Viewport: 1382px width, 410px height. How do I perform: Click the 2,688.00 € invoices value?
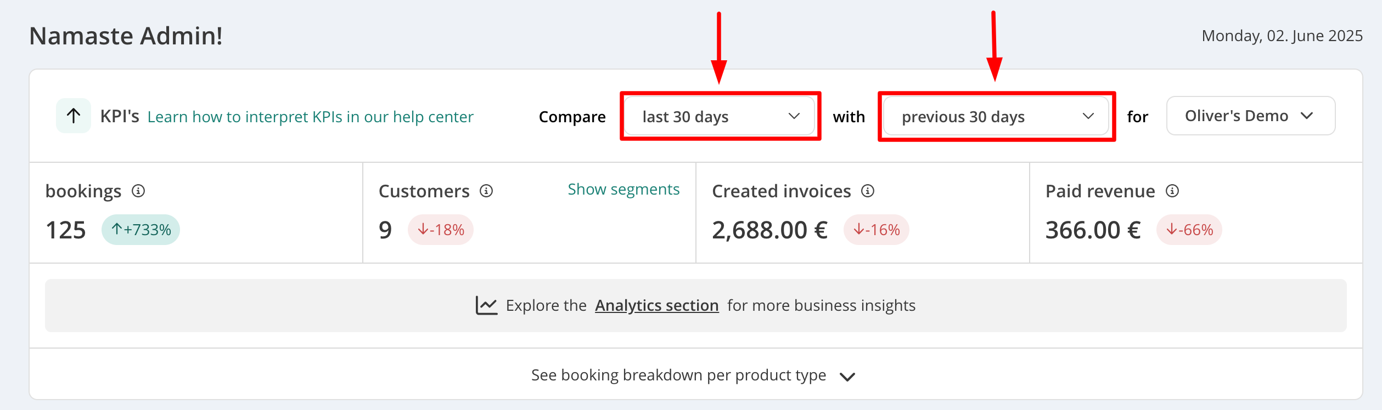[x=769, y=230]
